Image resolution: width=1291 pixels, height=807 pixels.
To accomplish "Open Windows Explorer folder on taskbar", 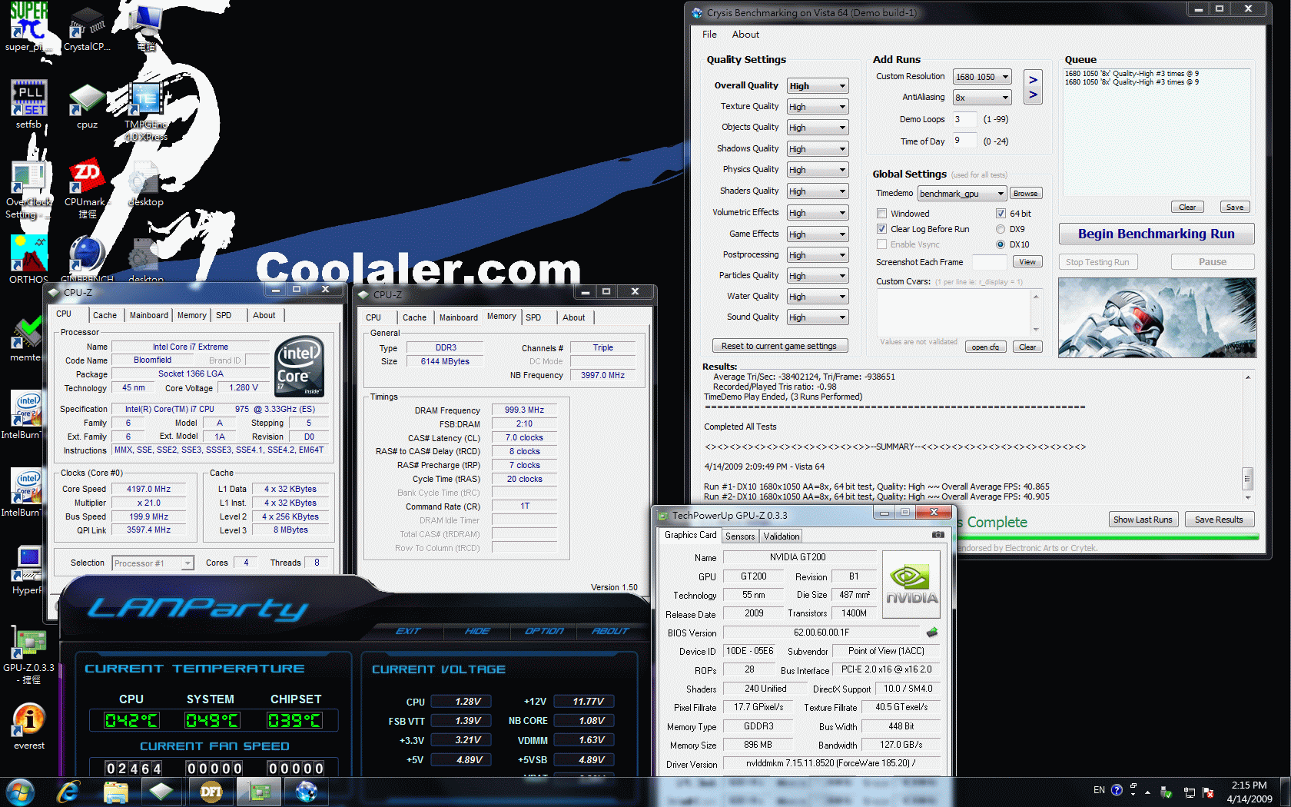I will [115, 792].
